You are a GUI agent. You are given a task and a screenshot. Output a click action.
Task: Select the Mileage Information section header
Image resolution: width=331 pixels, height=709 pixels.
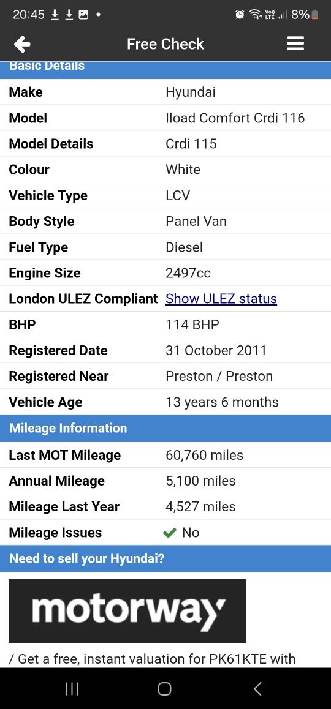tap(165, 428)
